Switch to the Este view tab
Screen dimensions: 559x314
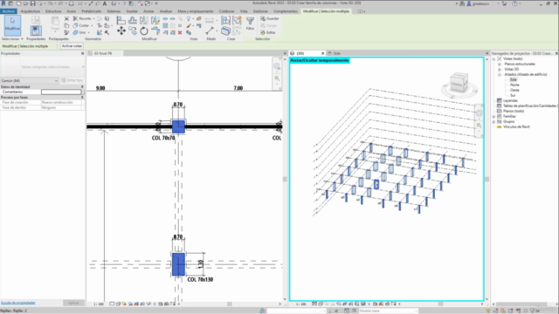point(337,53)
